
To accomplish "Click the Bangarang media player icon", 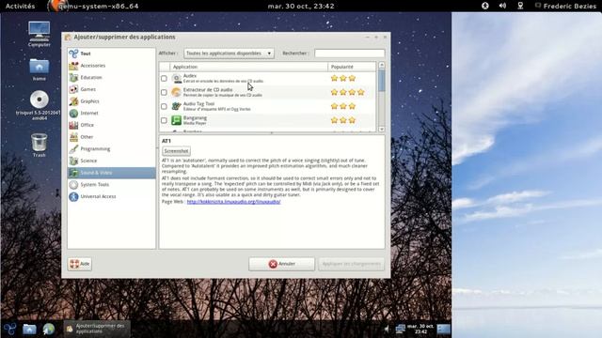I will [x=176, y=120].
